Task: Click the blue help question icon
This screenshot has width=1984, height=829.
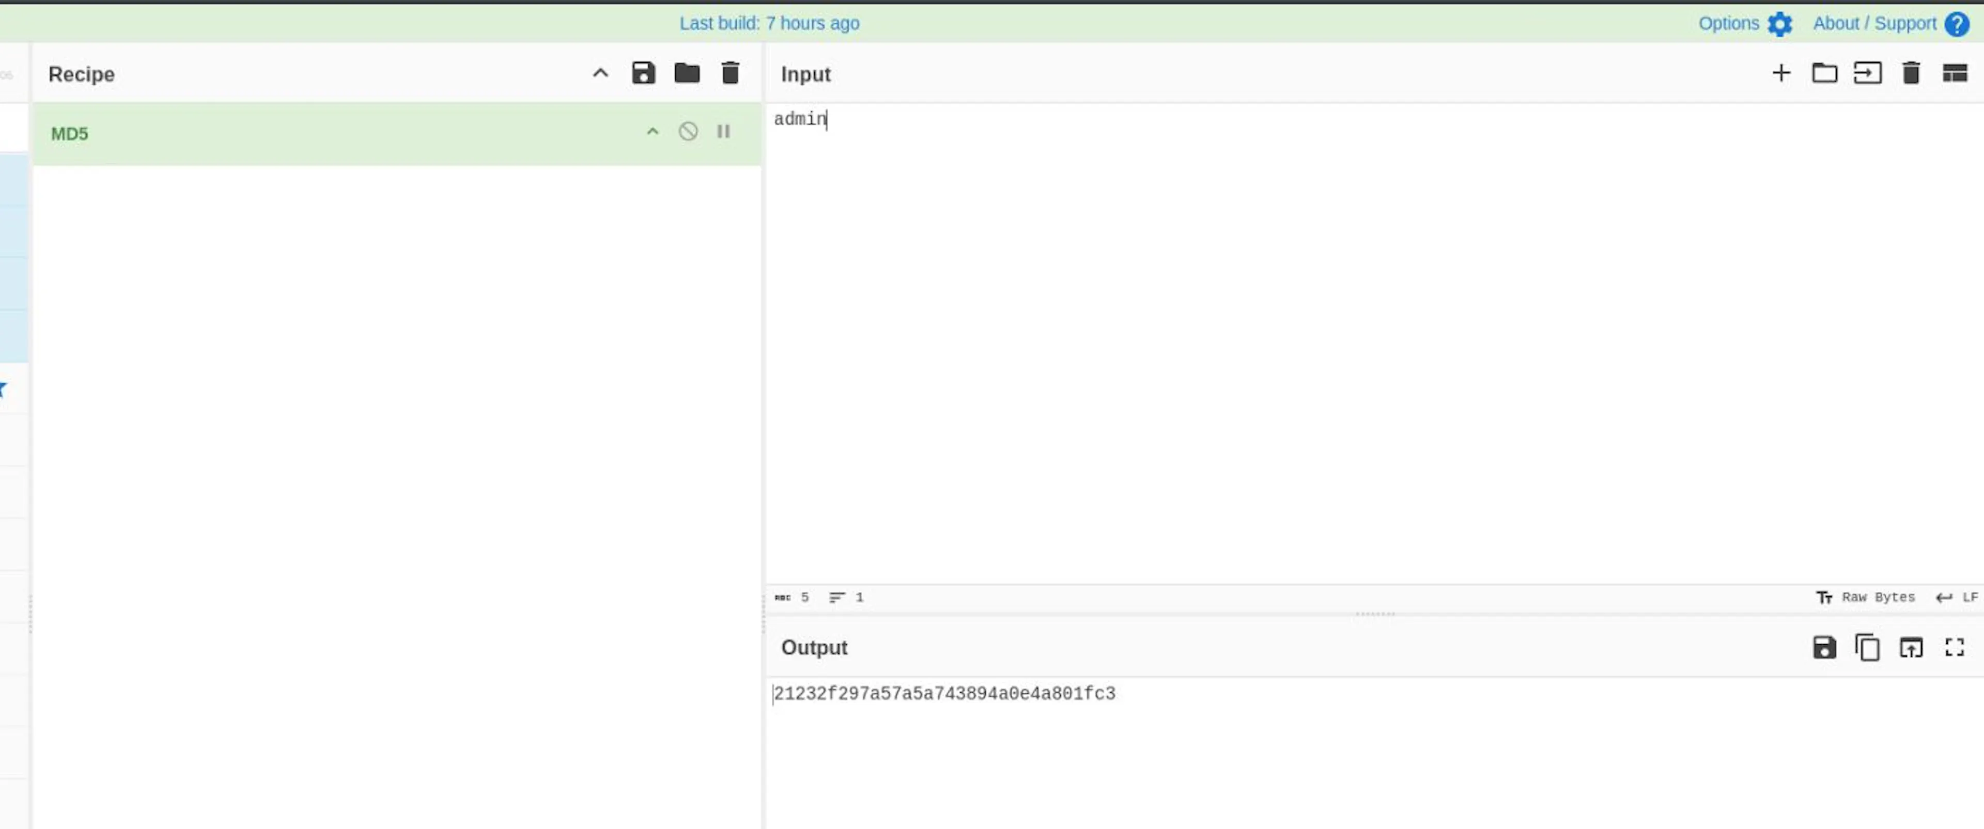Action: click(x=1956, y=24)
